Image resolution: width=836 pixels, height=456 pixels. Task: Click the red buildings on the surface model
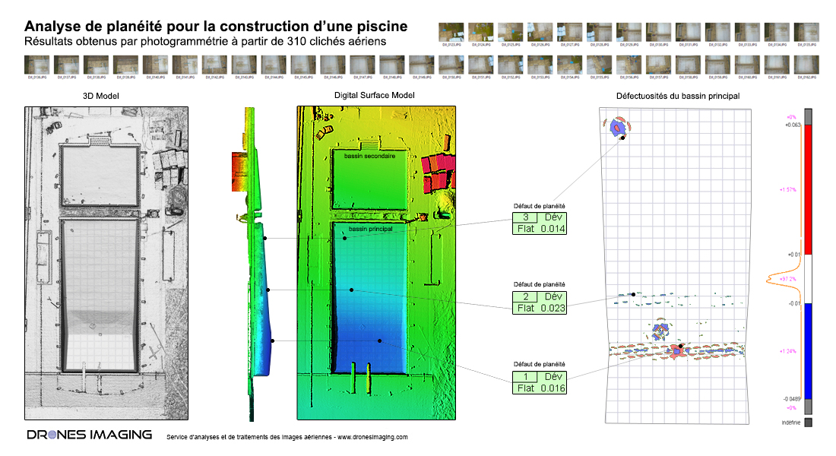coord(439,173)
